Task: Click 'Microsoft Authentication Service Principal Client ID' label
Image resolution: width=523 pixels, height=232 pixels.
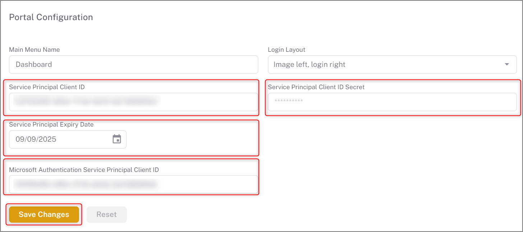Action: 84,170
